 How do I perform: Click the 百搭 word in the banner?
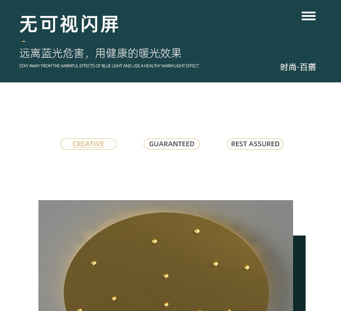tap(308, 67)
